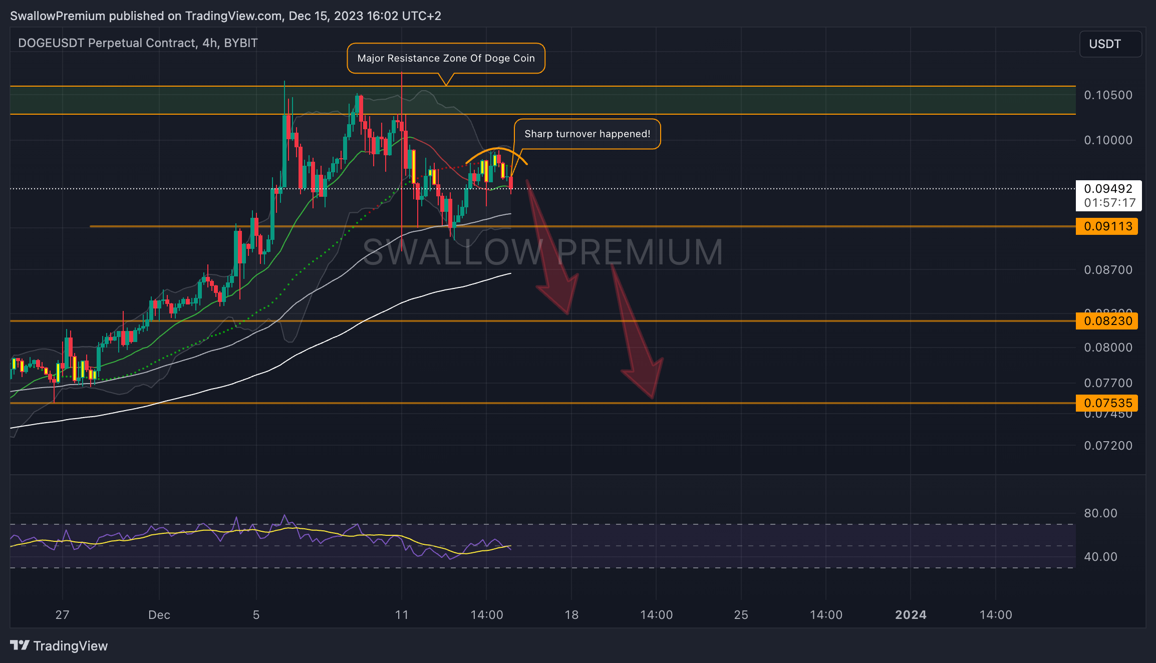Viewport: 1156px width, 663px height.
Task: Click the TradingView logo at bottom
Action: click(x=59, y=646)
